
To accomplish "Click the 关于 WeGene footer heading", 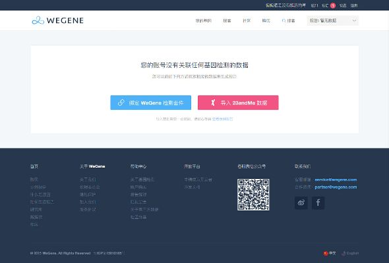I will (x=92, y=166).
